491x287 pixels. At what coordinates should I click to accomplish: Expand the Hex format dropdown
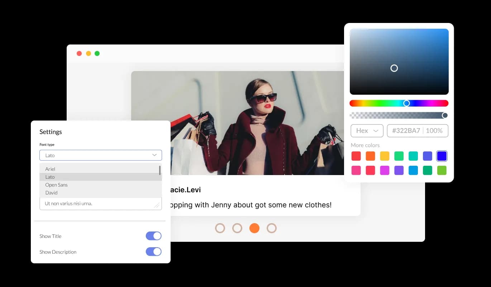pos(367,131)
